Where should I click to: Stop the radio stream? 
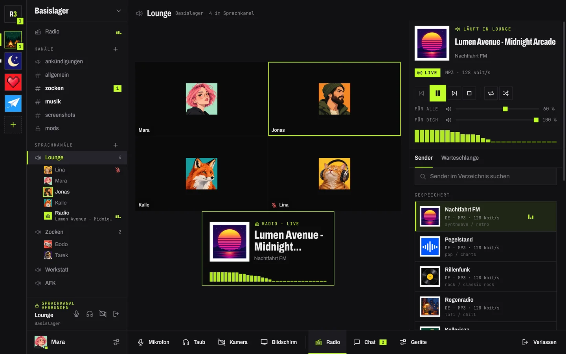click(469, 93)
